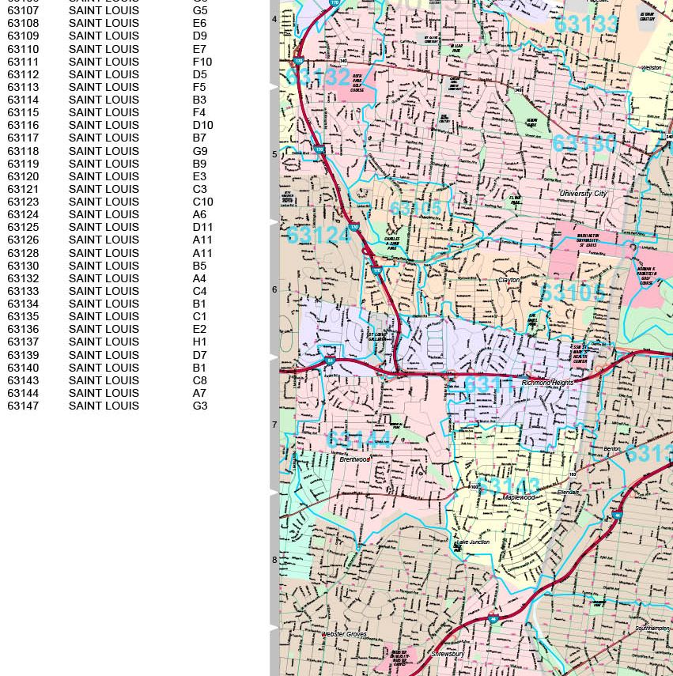Viewport: 673px width, 676px height.
Task: Select the 63130 zip code label
Action: point(584,144)
